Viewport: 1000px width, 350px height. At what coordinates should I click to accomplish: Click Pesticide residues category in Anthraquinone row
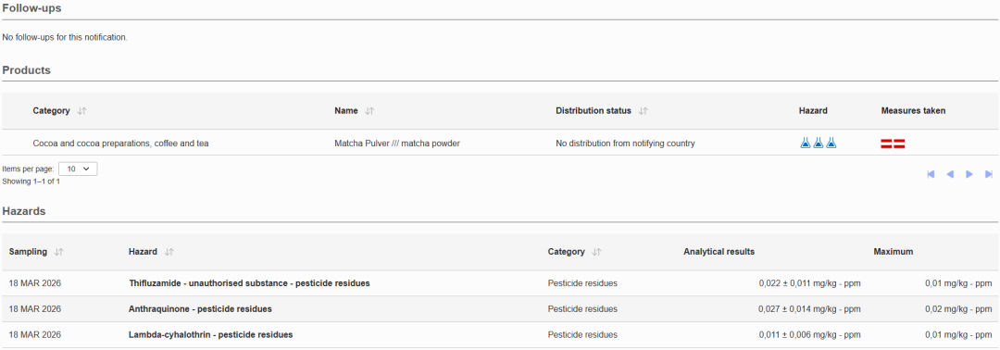click(x=582, y=309)
